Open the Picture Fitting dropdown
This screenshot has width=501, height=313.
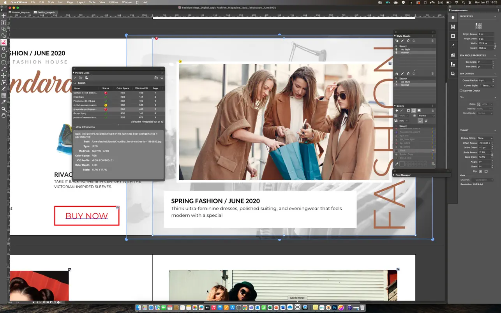485,138
